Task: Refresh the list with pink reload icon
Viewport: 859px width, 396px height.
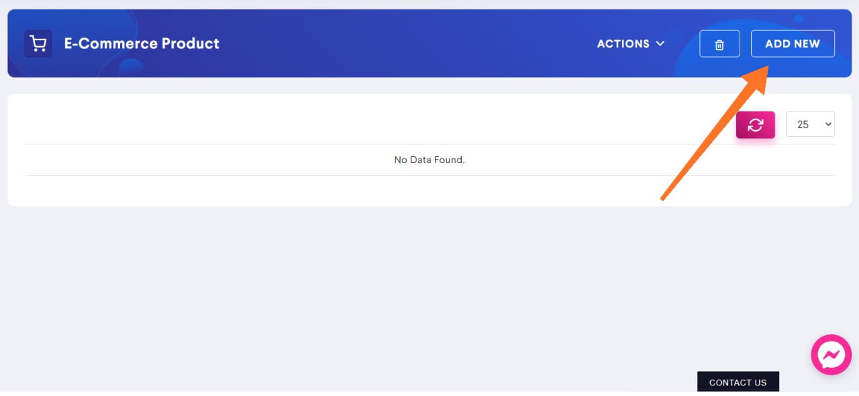Action: pos(756,125)
